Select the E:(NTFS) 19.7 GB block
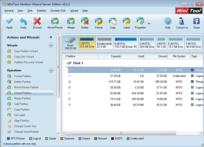The height and width of the screenshot is (147, 204). pyautogui.click(x=175, y=43)
